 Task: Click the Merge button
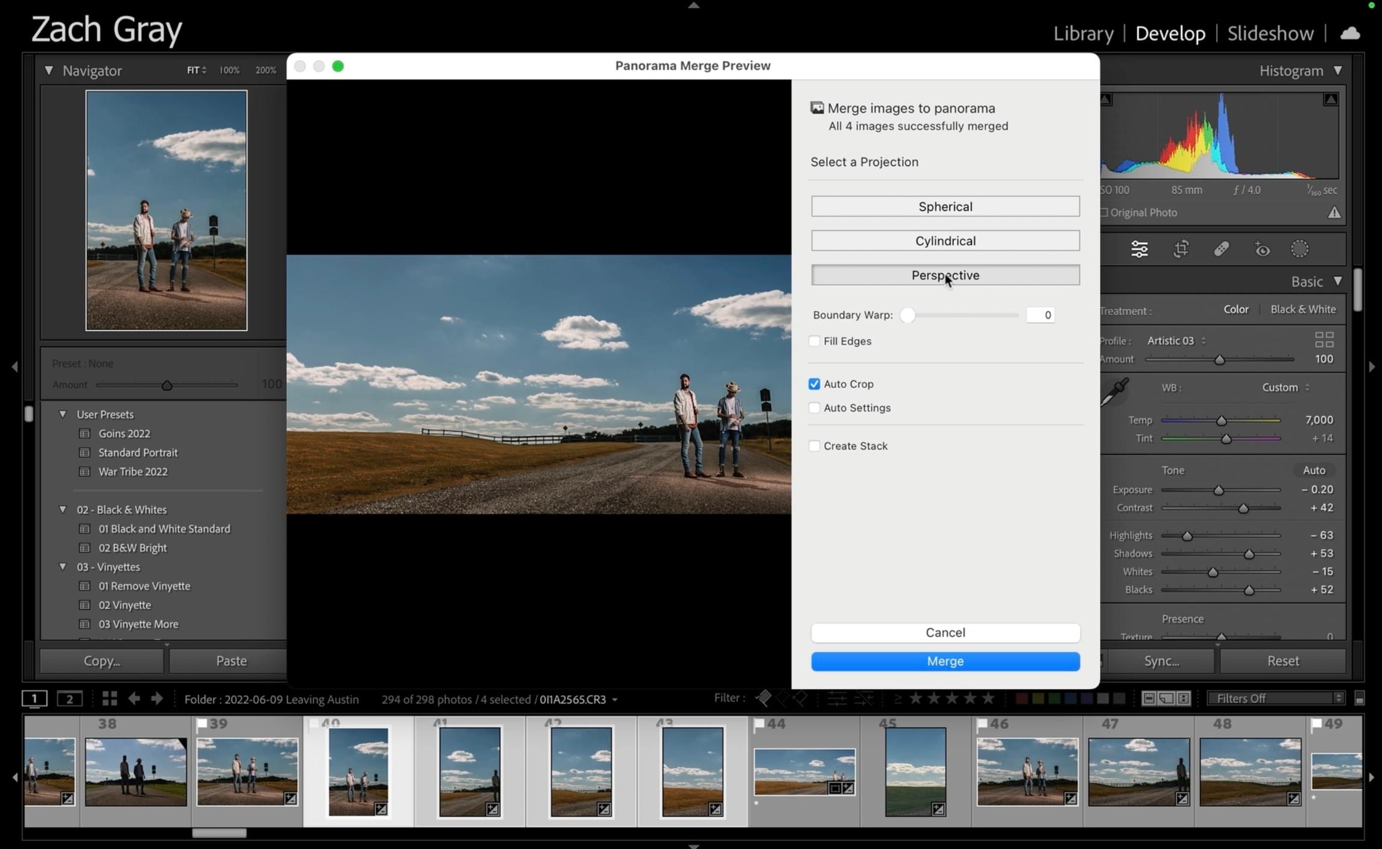(945, 661)
